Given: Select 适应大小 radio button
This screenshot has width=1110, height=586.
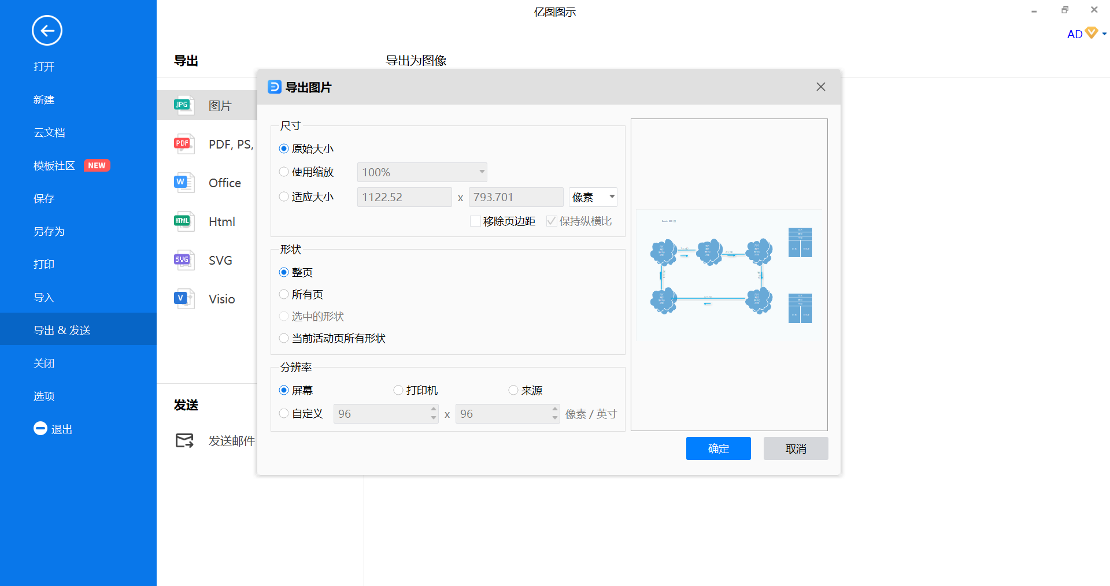Looking at the screenshot, I should (284, 196).
